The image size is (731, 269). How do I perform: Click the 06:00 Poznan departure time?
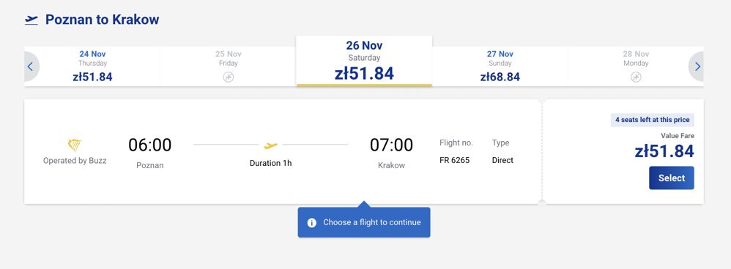click(x=150, y=145)
